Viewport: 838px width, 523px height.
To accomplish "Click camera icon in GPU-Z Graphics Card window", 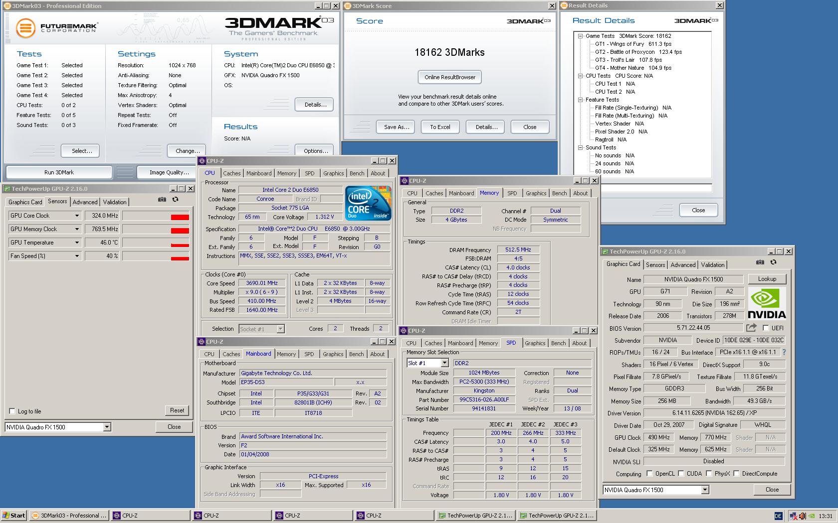I will pos(760,262).
